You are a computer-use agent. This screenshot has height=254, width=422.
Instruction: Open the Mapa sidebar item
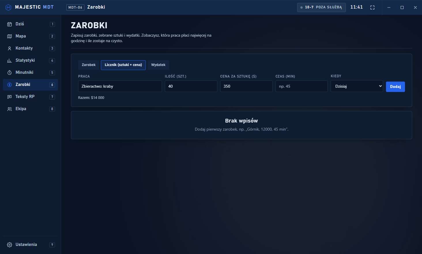[x=31, y=36]
